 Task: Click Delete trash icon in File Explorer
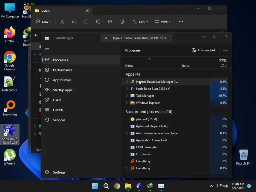(122, 21)
